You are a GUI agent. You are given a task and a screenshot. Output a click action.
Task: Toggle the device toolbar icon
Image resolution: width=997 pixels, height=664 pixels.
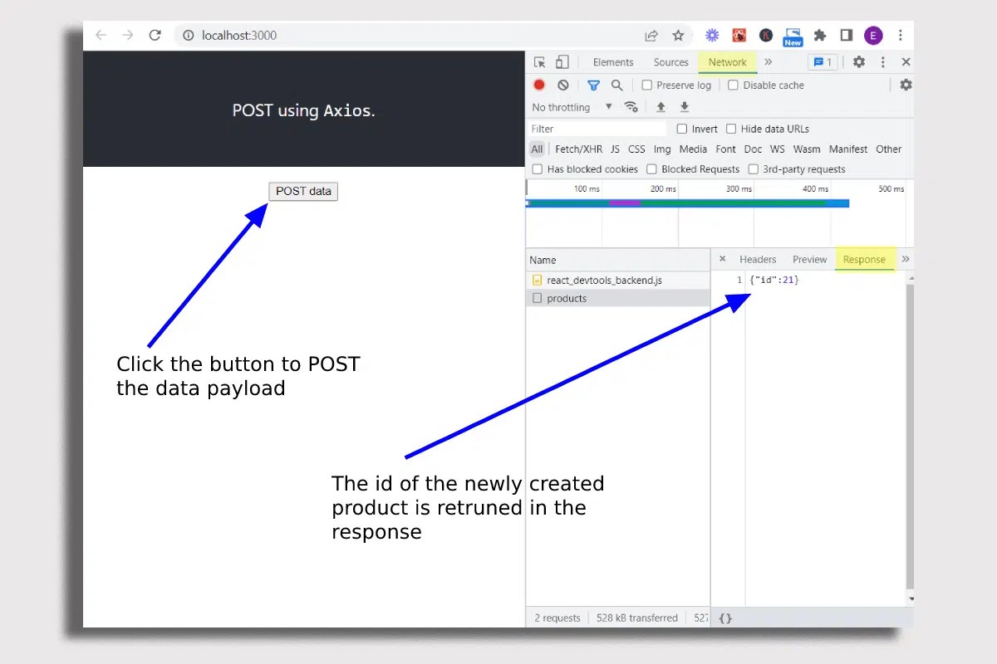point(562,61)
